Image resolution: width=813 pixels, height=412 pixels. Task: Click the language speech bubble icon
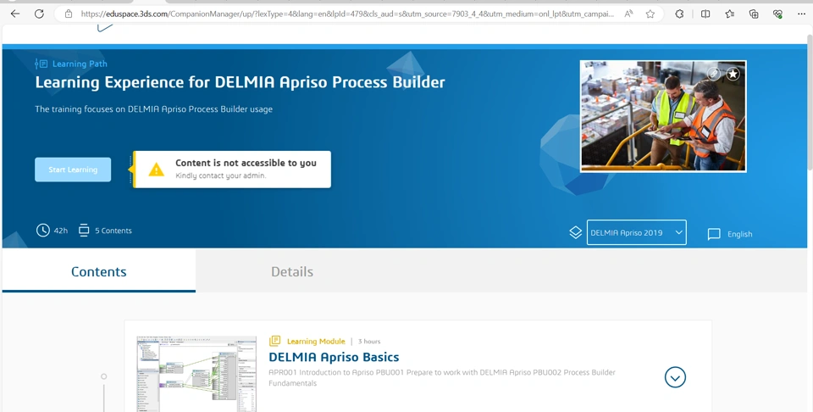click(x=714, y=234)
